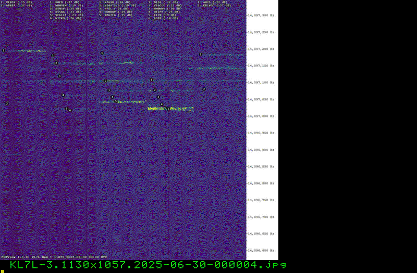Click the 14,096,900 Hz frequency label
This screenshot has width=417, height=273.
click(x=261, y=150)
